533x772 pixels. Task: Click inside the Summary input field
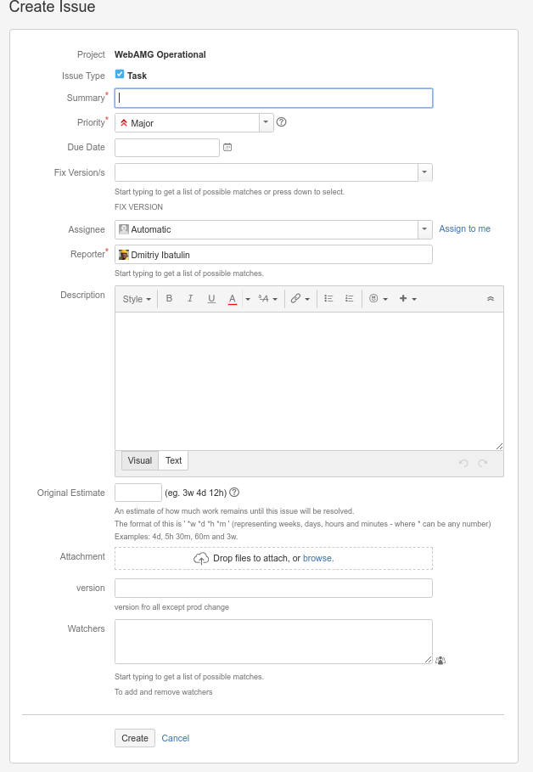pyautogui.click(x=272, y=97)
